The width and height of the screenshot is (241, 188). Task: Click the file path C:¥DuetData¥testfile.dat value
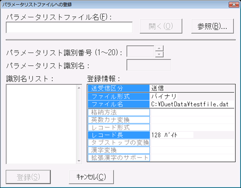click(x=190, y=104)
